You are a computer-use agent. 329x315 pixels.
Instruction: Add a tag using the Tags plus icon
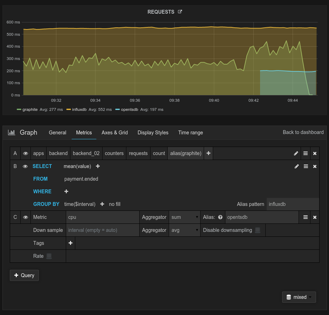(x=70, y=243)
